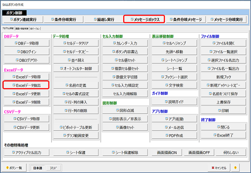This screenshot has height=173, width=251.
Task: Choose the Excel終了 button
Action: [x=223, y=135]
